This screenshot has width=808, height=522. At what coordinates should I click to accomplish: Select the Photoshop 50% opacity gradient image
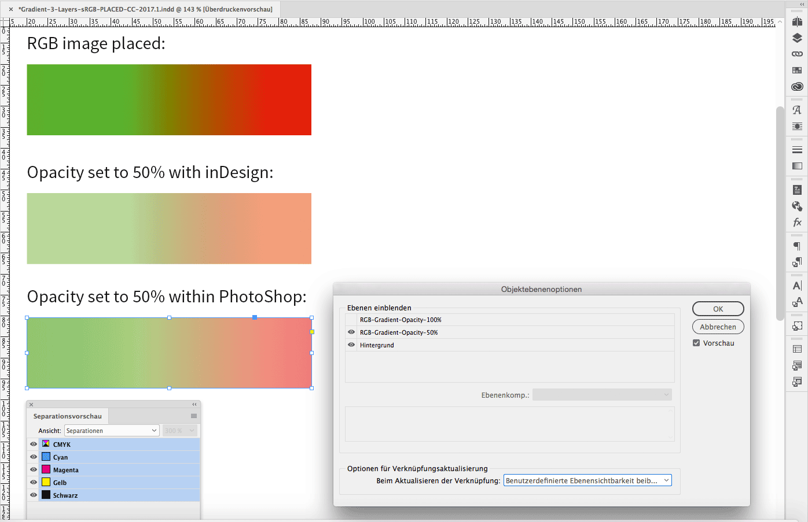point(169,353)
